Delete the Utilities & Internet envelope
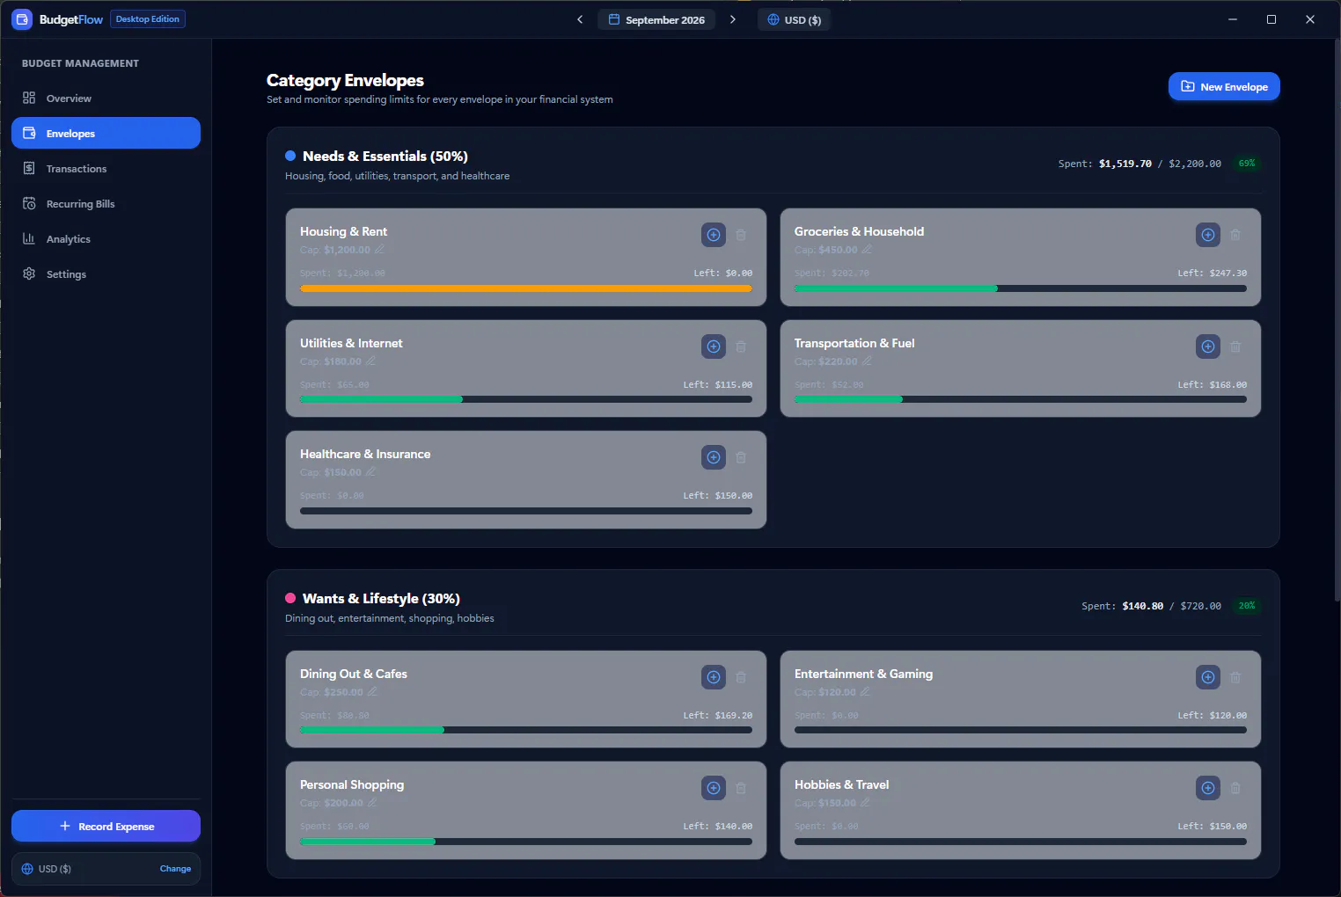The image size is (1341, 897). tap(741, 346)
